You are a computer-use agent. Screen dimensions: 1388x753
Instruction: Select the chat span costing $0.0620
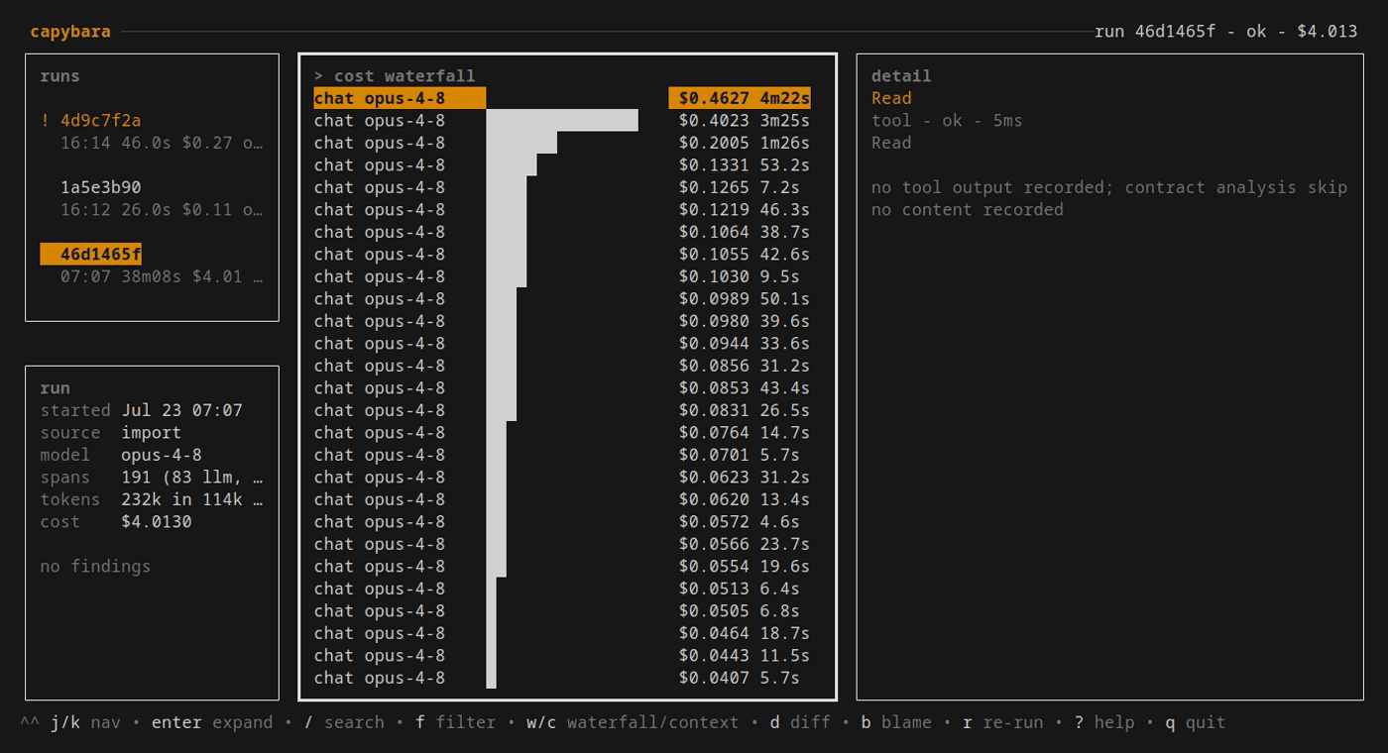tap(562, 499)
